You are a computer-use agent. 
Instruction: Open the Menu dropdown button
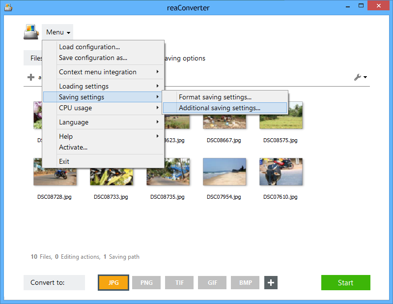pyautogui.click(x=57, y=32)
